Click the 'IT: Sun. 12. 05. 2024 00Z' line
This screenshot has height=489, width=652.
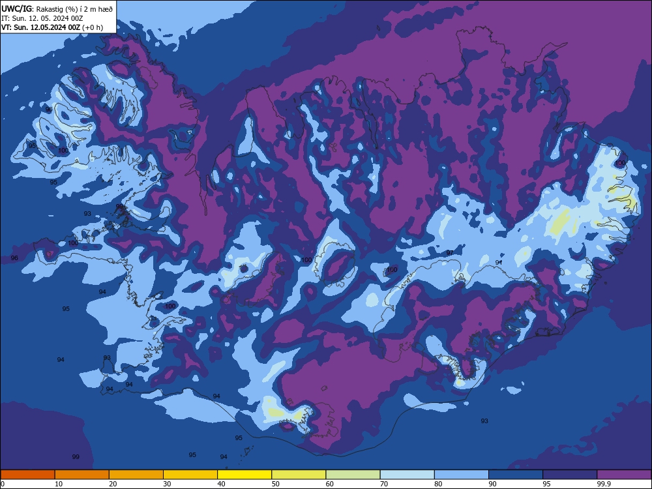(x=42, y=18)
